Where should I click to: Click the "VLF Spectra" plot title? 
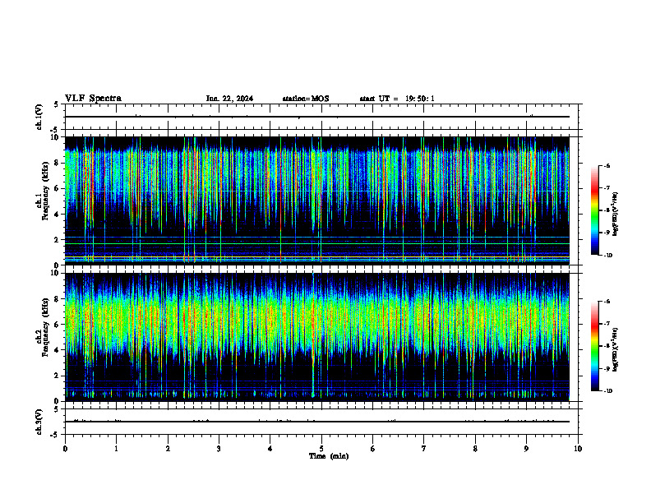click(93, 99)
